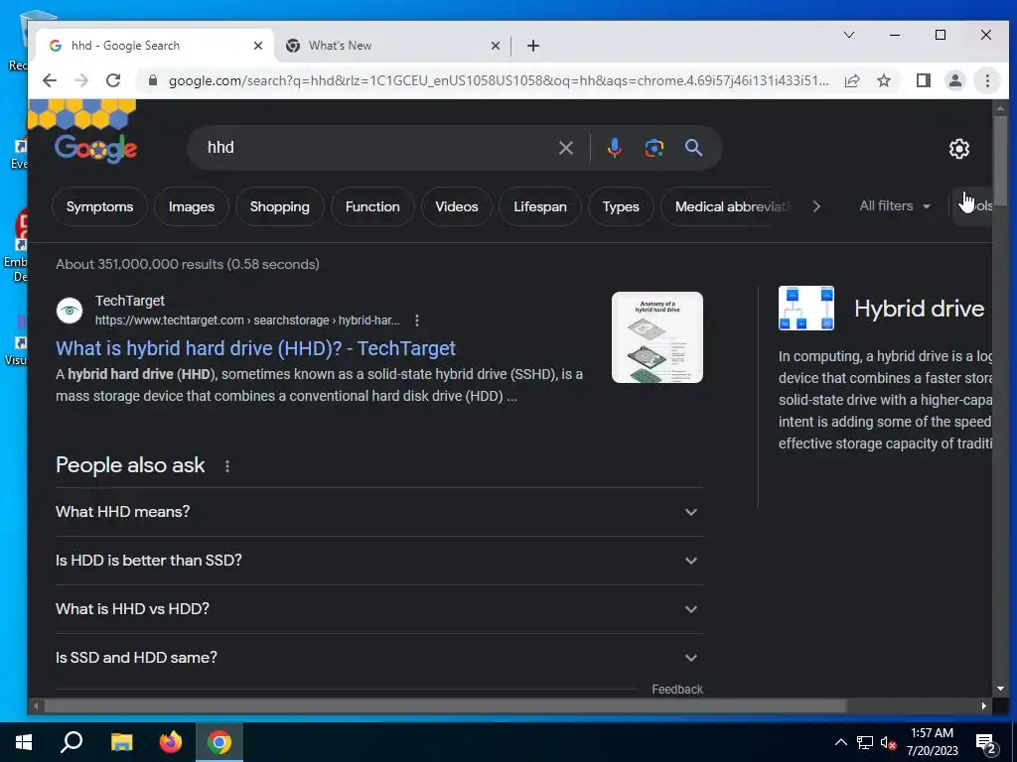Click the vertical scrollbar down arrow
This screenshot has width=1017, height=762.
click(1000, 689)
